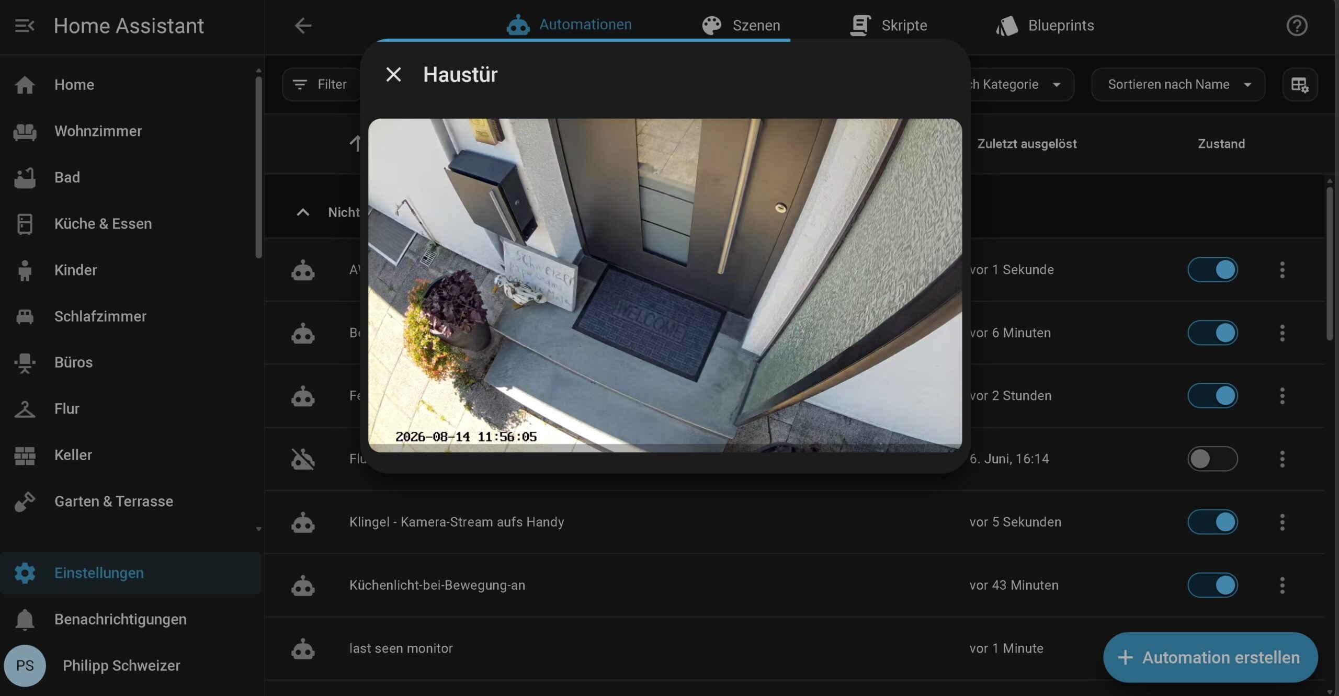This screenshot has width=1339, height=696.
Task: Switch to the Skripte tab
Action: [x=888, y=25]
